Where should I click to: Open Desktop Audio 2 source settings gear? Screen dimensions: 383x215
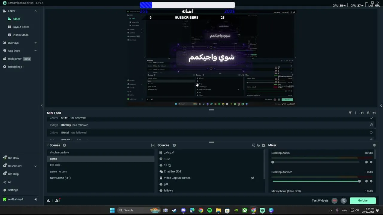371,181
